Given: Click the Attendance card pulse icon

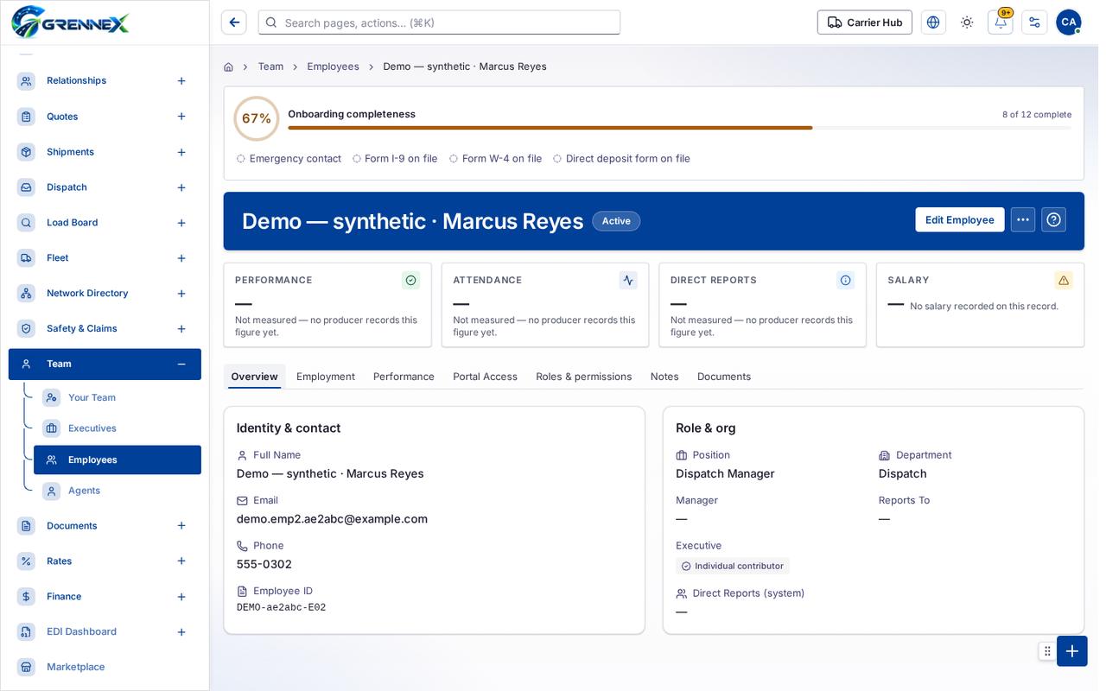Looking at the screenshot, I should click(628, 280).
